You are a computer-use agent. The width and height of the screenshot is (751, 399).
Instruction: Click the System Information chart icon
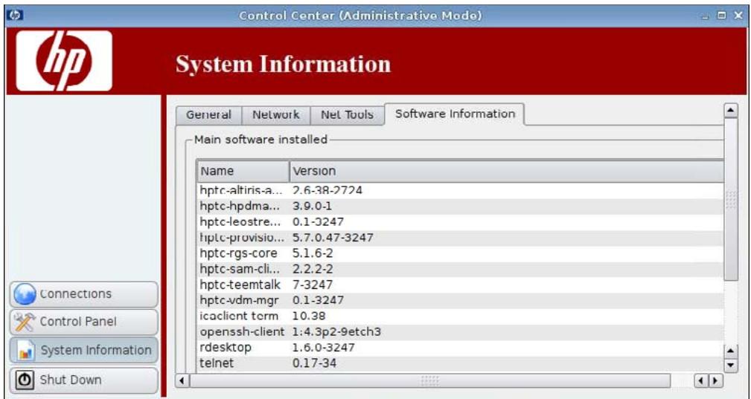click(25, 351)
